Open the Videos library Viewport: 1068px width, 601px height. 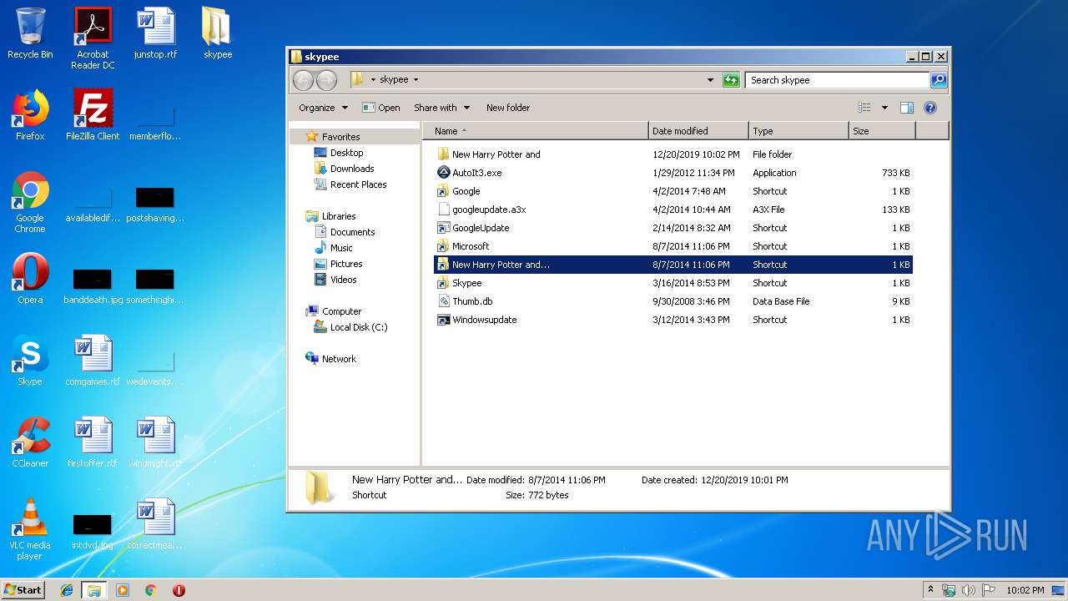(343, 280)
